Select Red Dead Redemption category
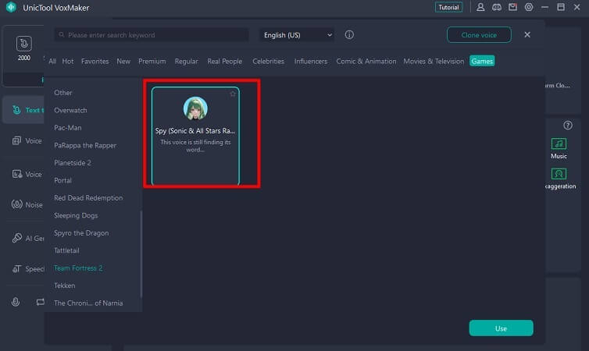The width and height of the screenshot is (589, 351). tap(88, 198)
